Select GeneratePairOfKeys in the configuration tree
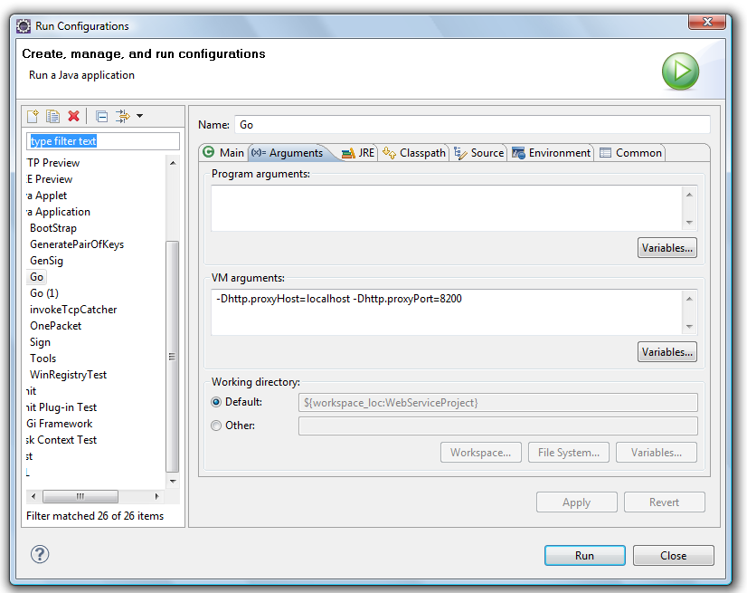 click(77, 244)
